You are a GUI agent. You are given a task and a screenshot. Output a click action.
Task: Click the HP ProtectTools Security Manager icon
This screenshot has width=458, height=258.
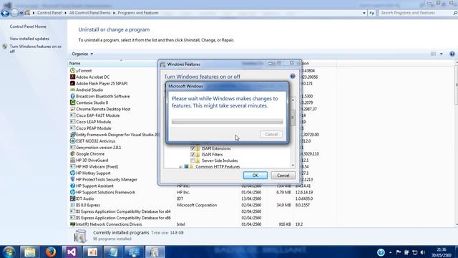point(72,179)
